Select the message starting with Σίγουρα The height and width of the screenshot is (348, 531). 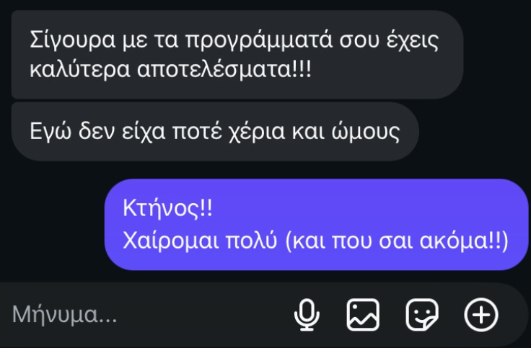point(237,55)
